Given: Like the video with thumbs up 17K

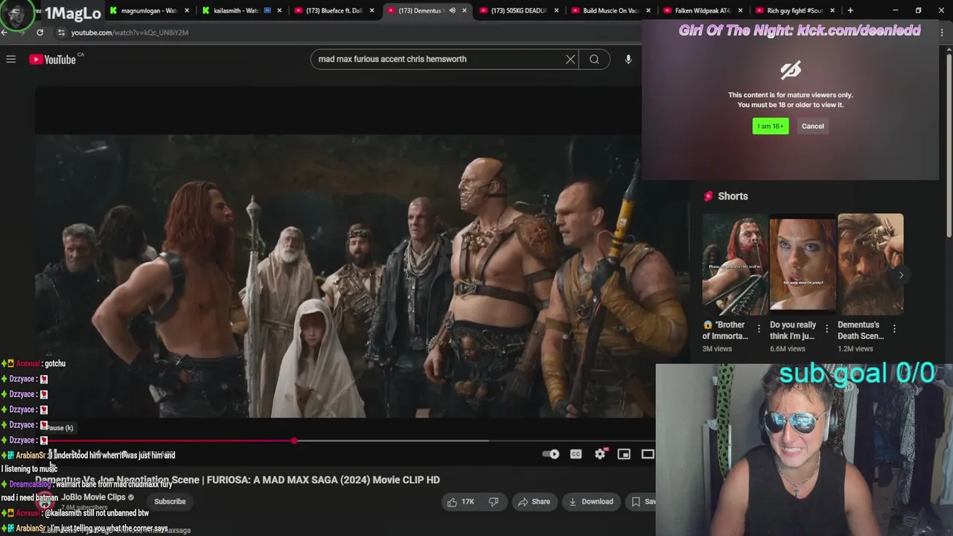Looking at the screenshot, I should (460, 502).
